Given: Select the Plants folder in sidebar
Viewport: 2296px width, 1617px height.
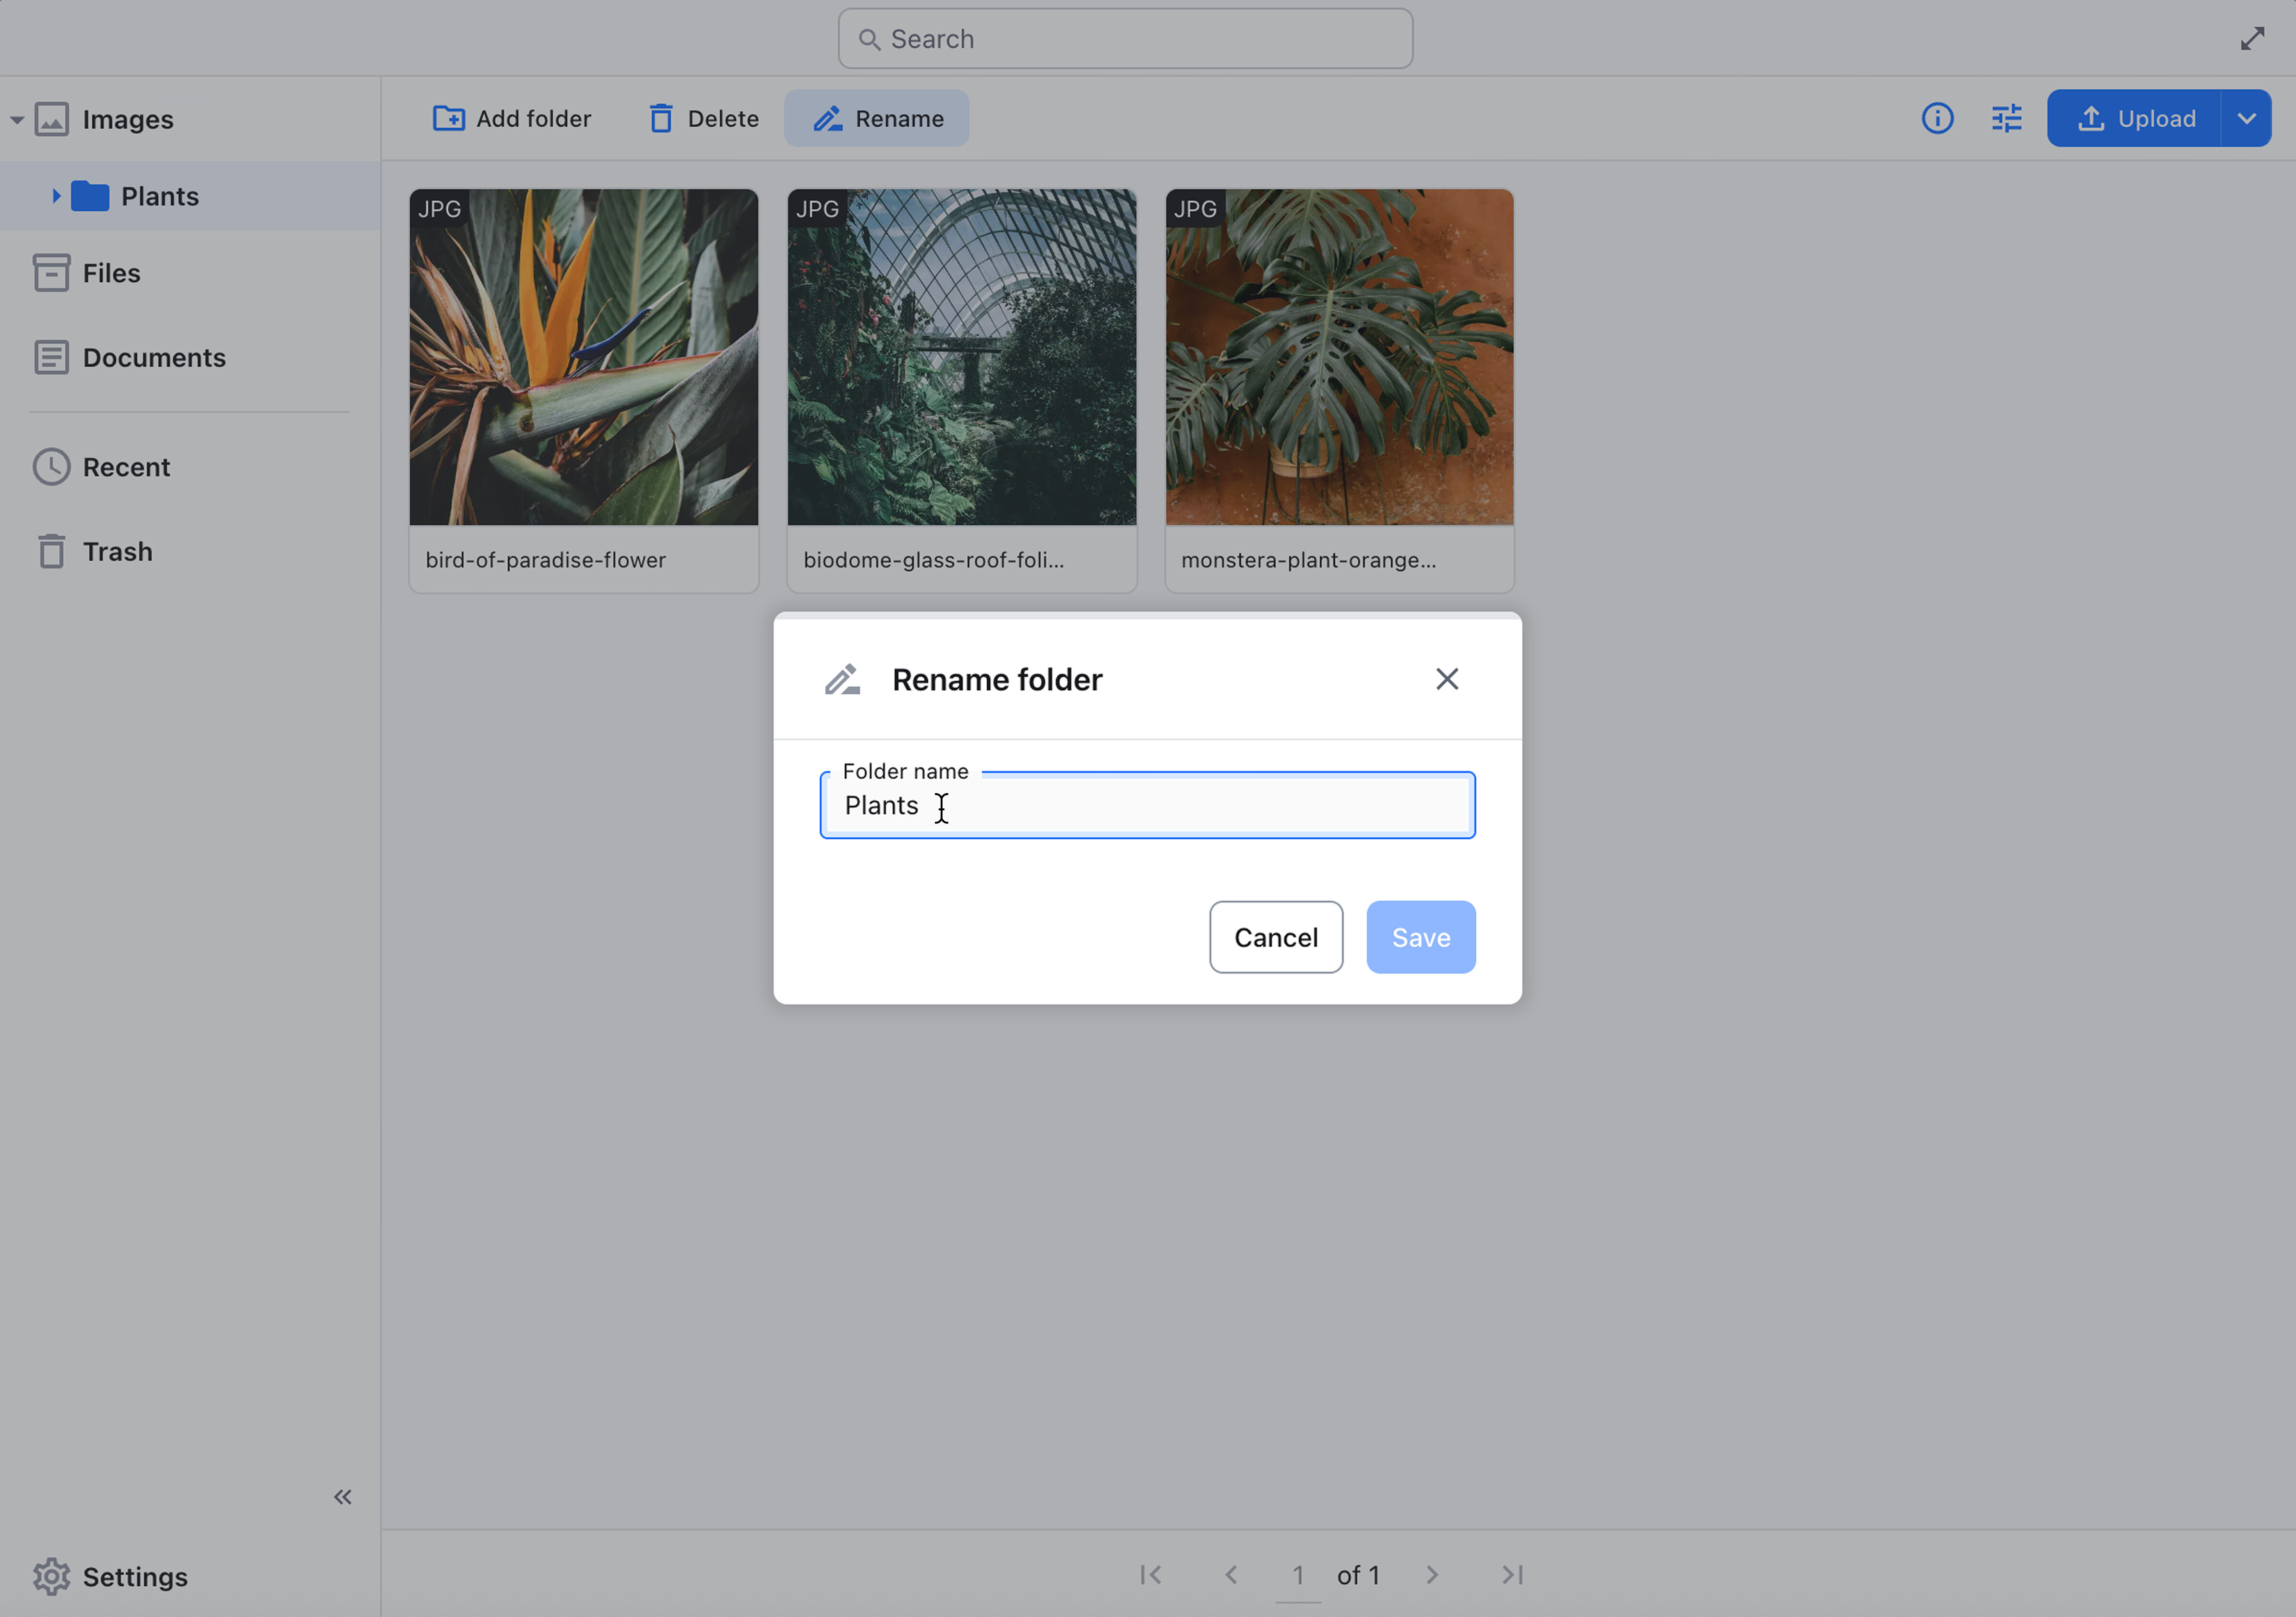Looking at the screenshot, I should point(190,196).
